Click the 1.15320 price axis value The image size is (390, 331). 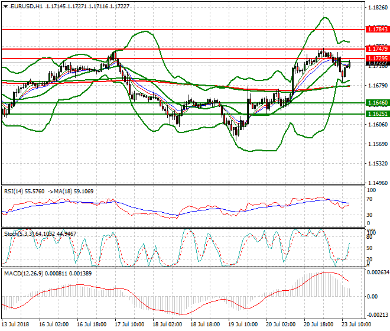tap(378, 163)
